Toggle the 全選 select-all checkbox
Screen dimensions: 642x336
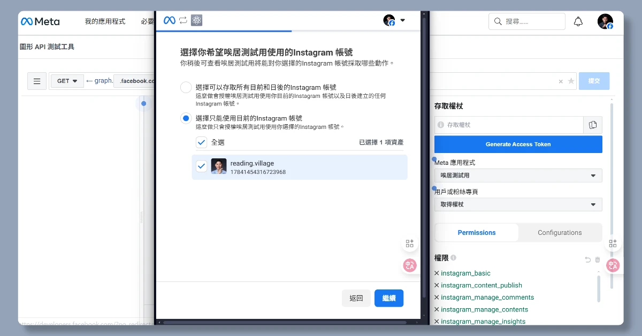tap(201, 142)
